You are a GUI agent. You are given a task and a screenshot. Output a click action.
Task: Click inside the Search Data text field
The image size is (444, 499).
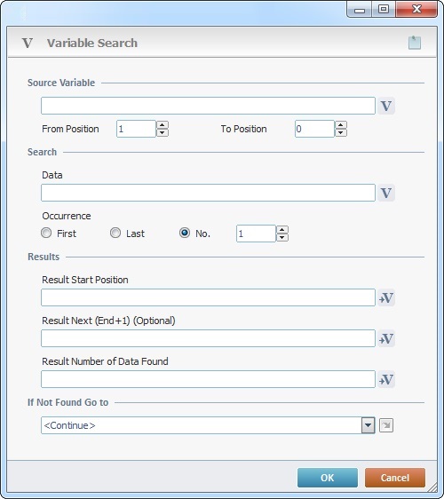208,193
